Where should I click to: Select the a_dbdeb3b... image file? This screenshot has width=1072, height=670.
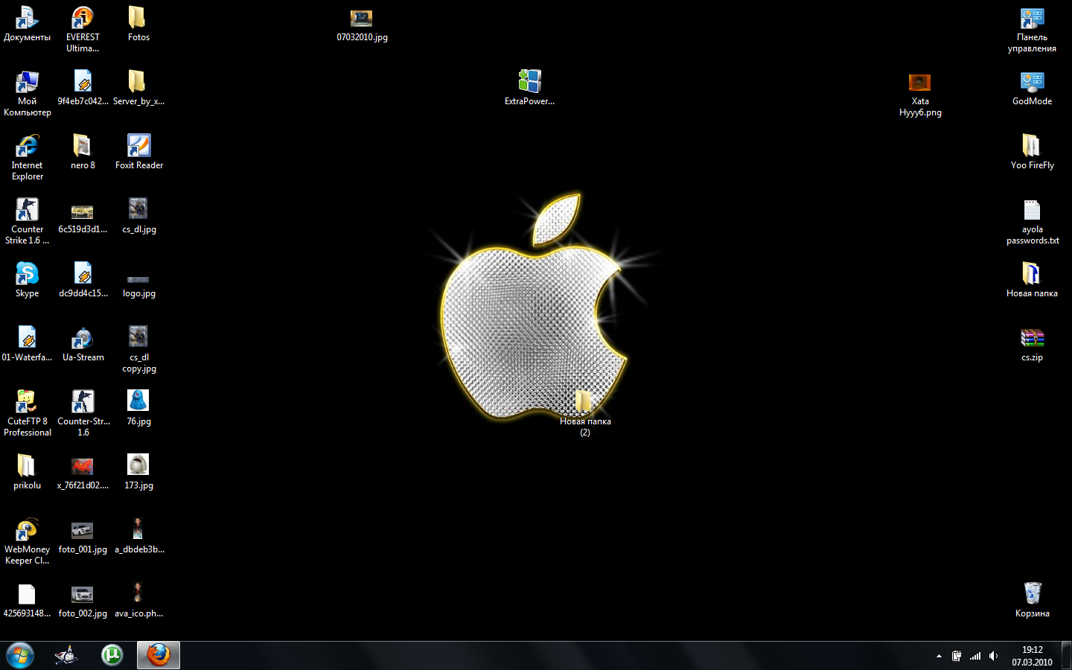[x=138, y=536]
